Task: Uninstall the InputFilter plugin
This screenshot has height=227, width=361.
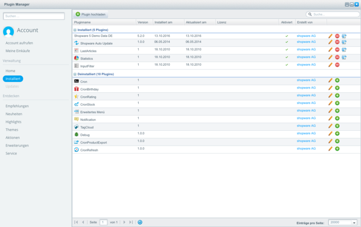Action: pos(337,65)
